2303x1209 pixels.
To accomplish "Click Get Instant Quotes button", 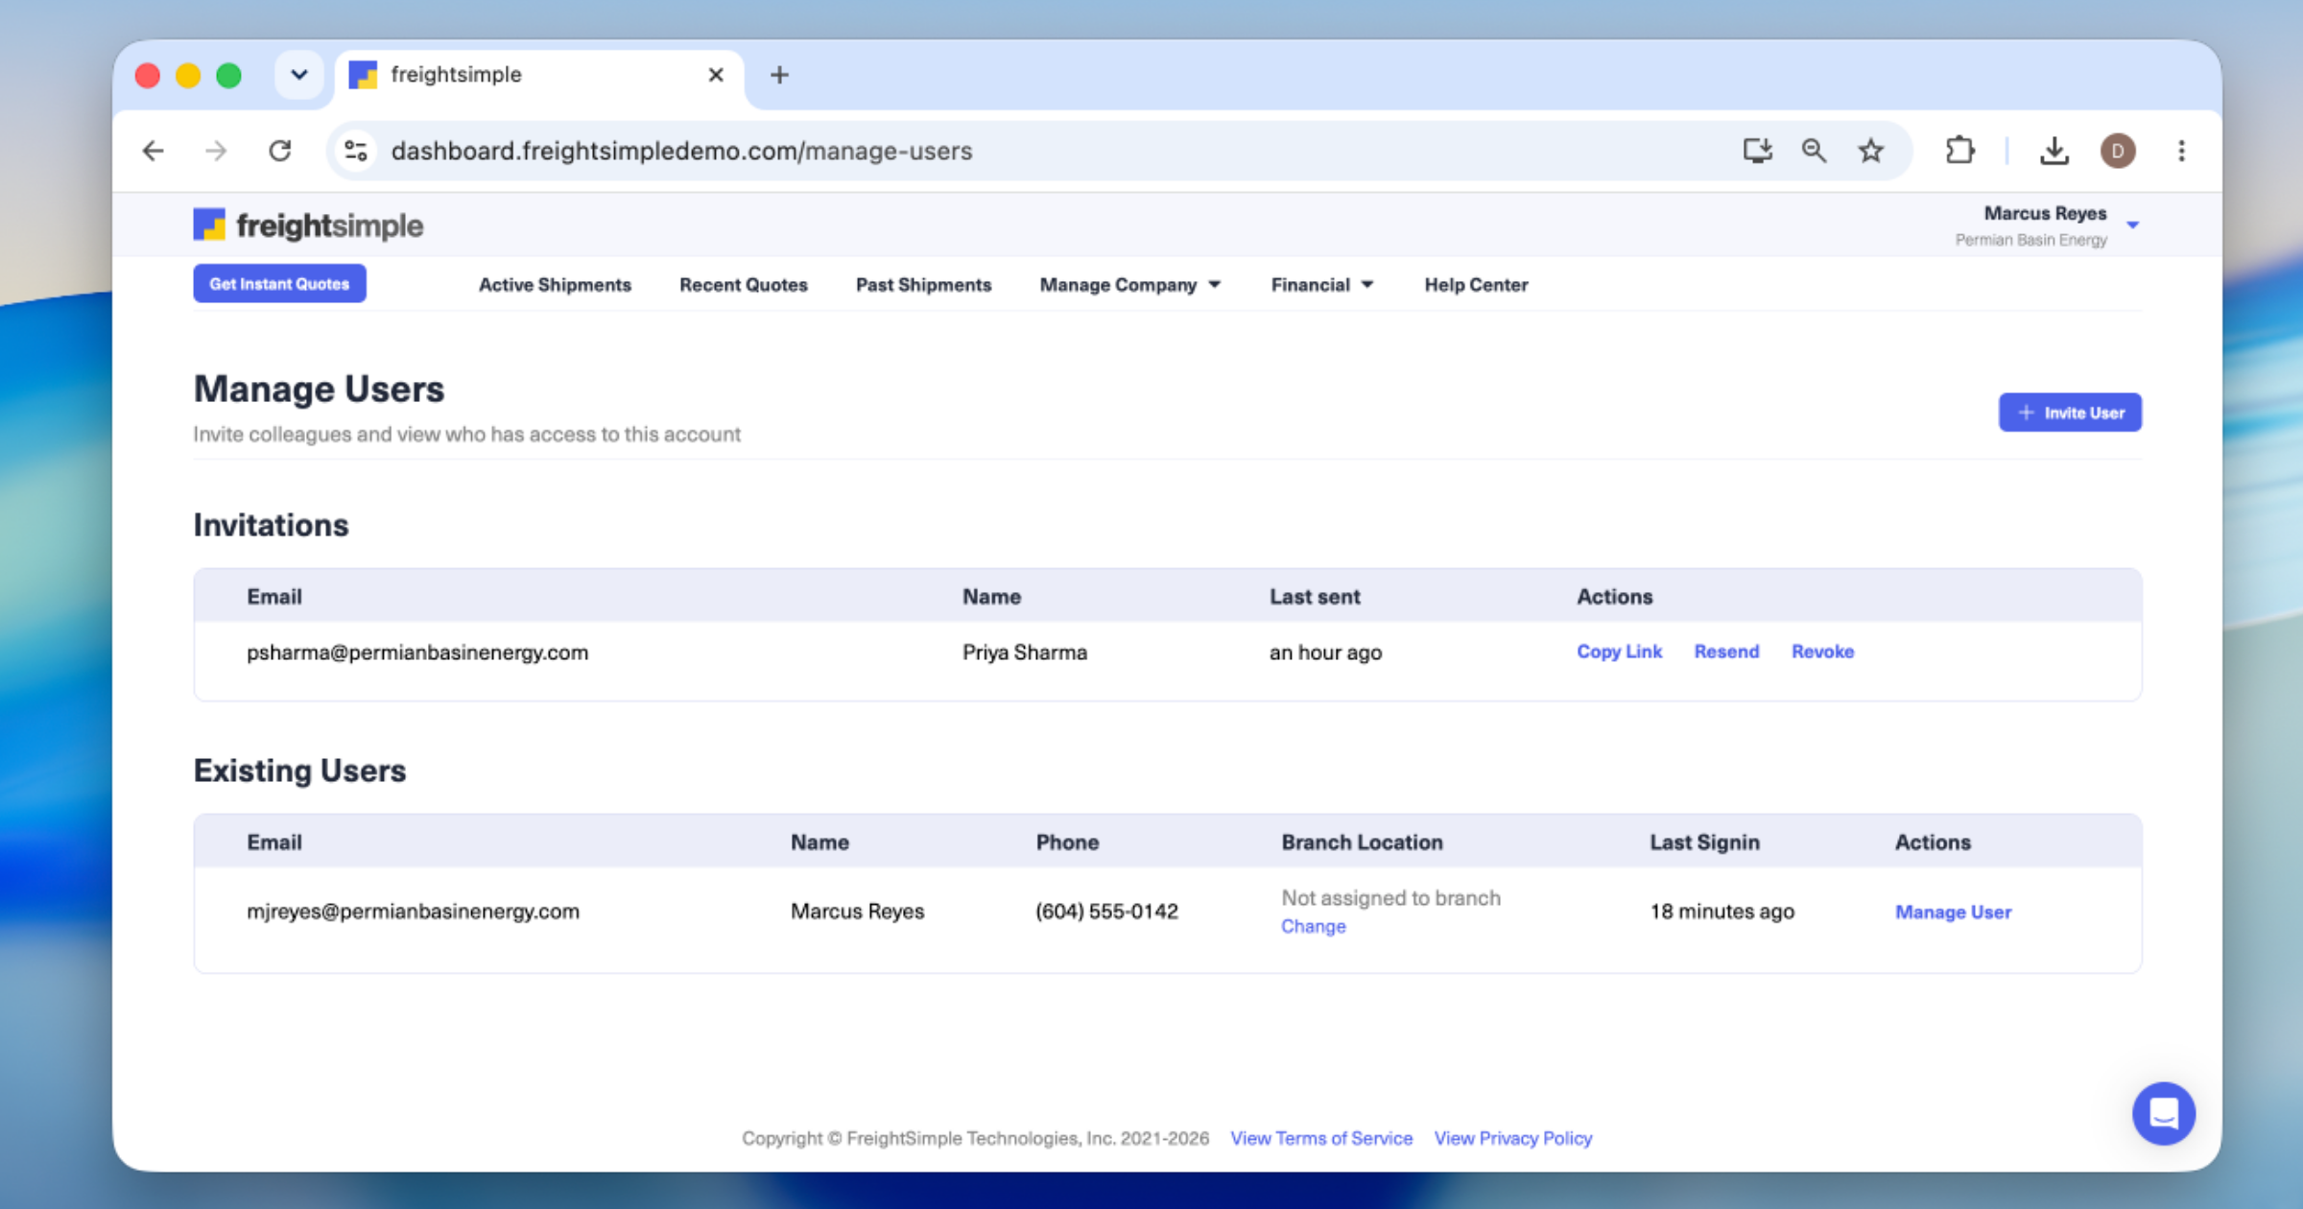I will click(279, 284).
